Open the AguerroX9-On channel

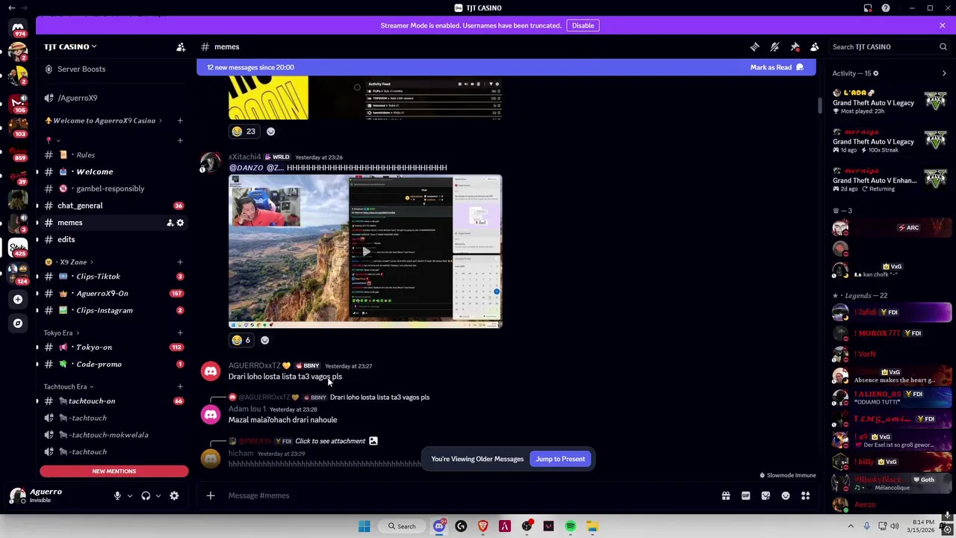(x=114, y=294)
